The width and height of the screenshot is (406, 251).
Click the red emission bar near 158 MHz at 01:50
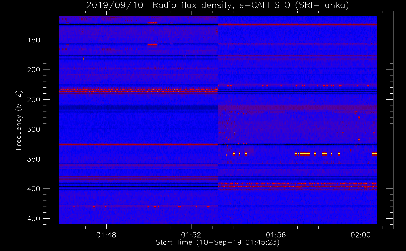152,45
